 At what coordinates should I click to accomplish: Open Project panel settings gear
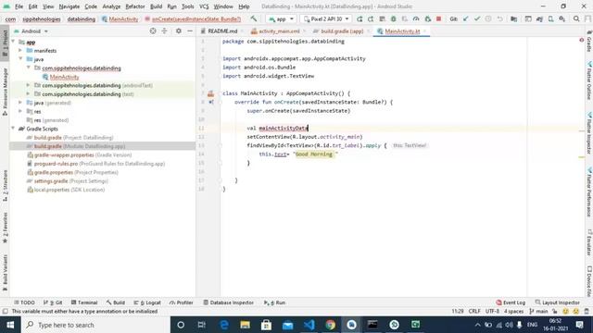[179, 31]
